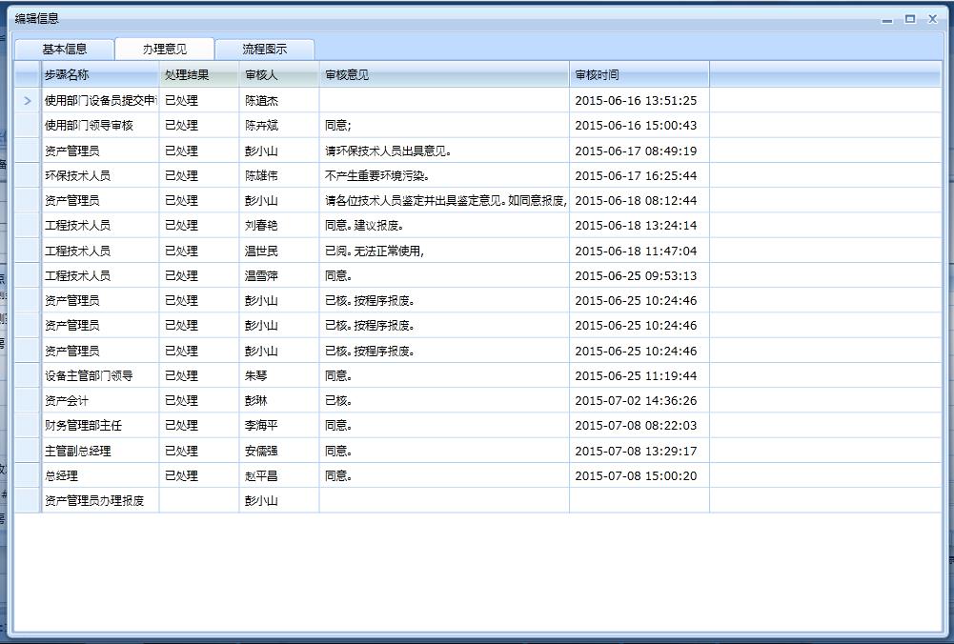Sort by the 处理结果 column header

point(198,74)
